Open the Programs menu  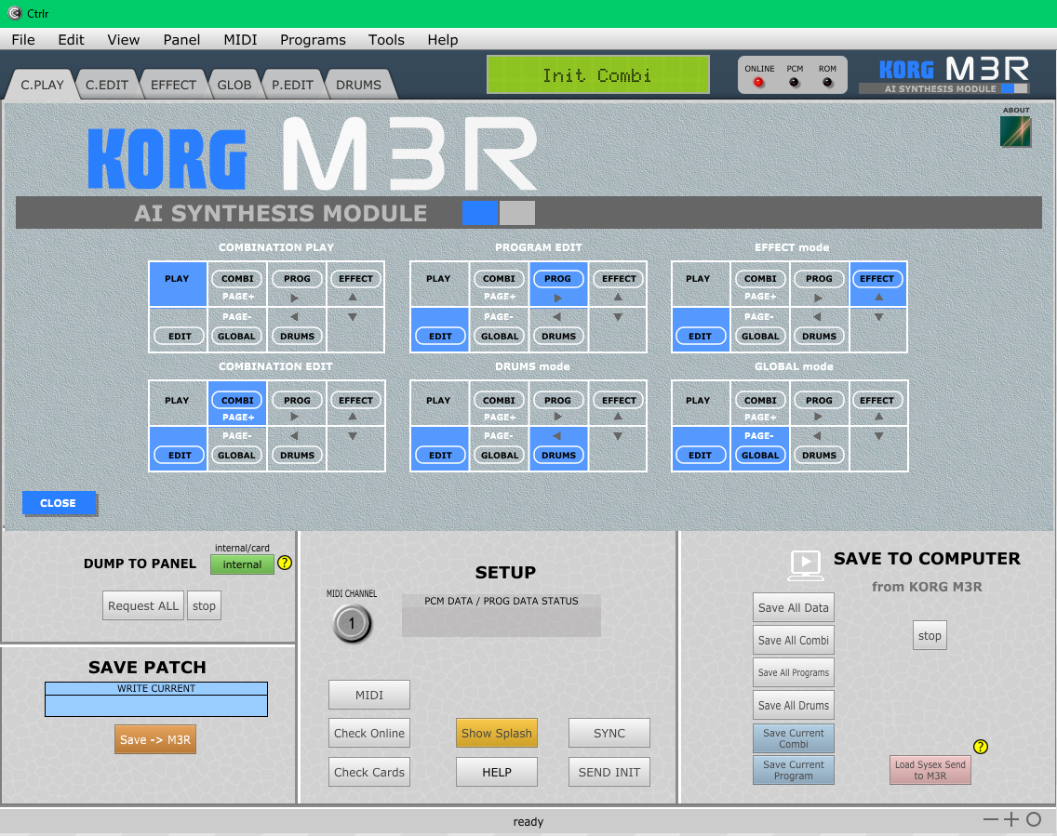point(313,40)
